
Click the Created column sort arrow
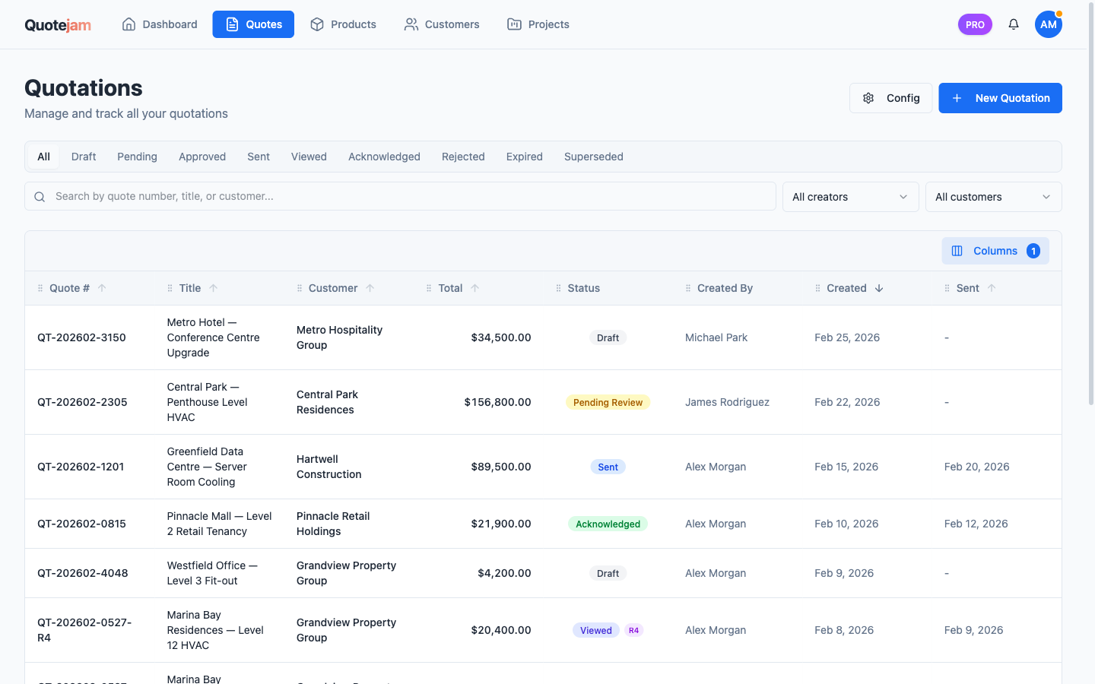[879, 288]
